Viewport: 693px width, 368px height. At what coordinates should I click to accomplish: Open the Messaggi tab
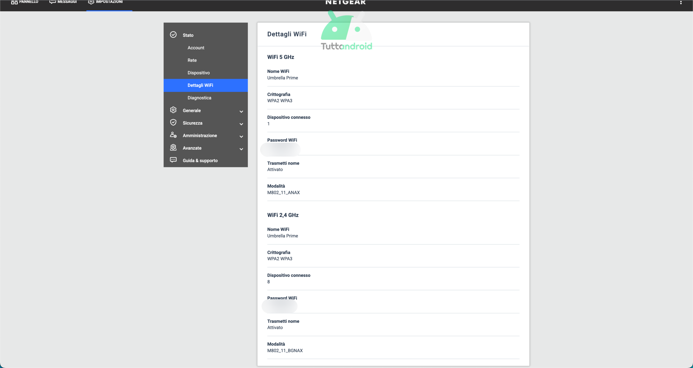pyautogui.click(x=63, y=2)
